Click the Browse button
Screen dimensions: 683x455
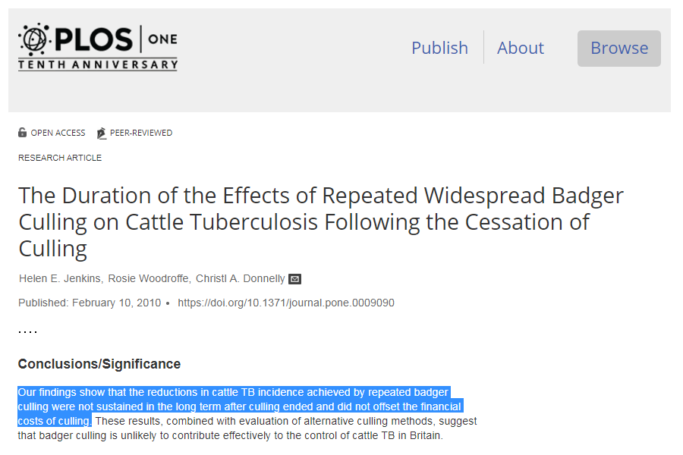tap(618, 48)
